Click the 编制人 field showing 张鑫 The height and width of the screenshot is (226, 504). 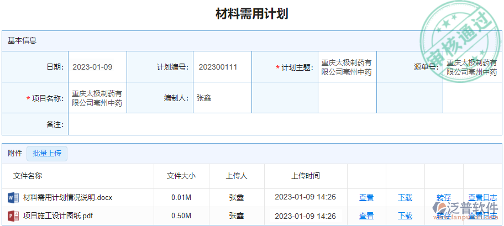222,98
